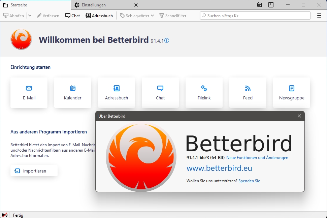Open the hamburger application menu
Screen dimensions: 327x218
click(319, 15)
